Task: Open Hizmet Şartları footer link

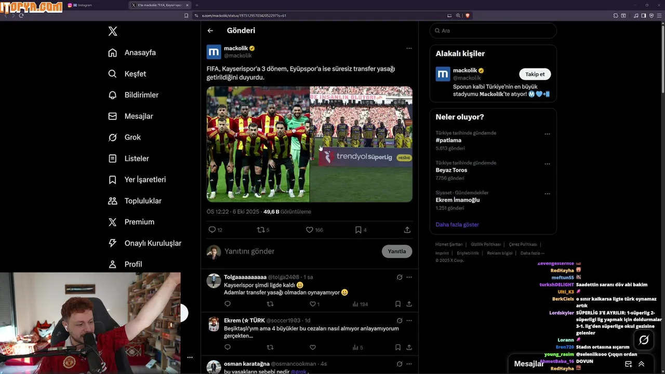Action: (x=449, y=244)
